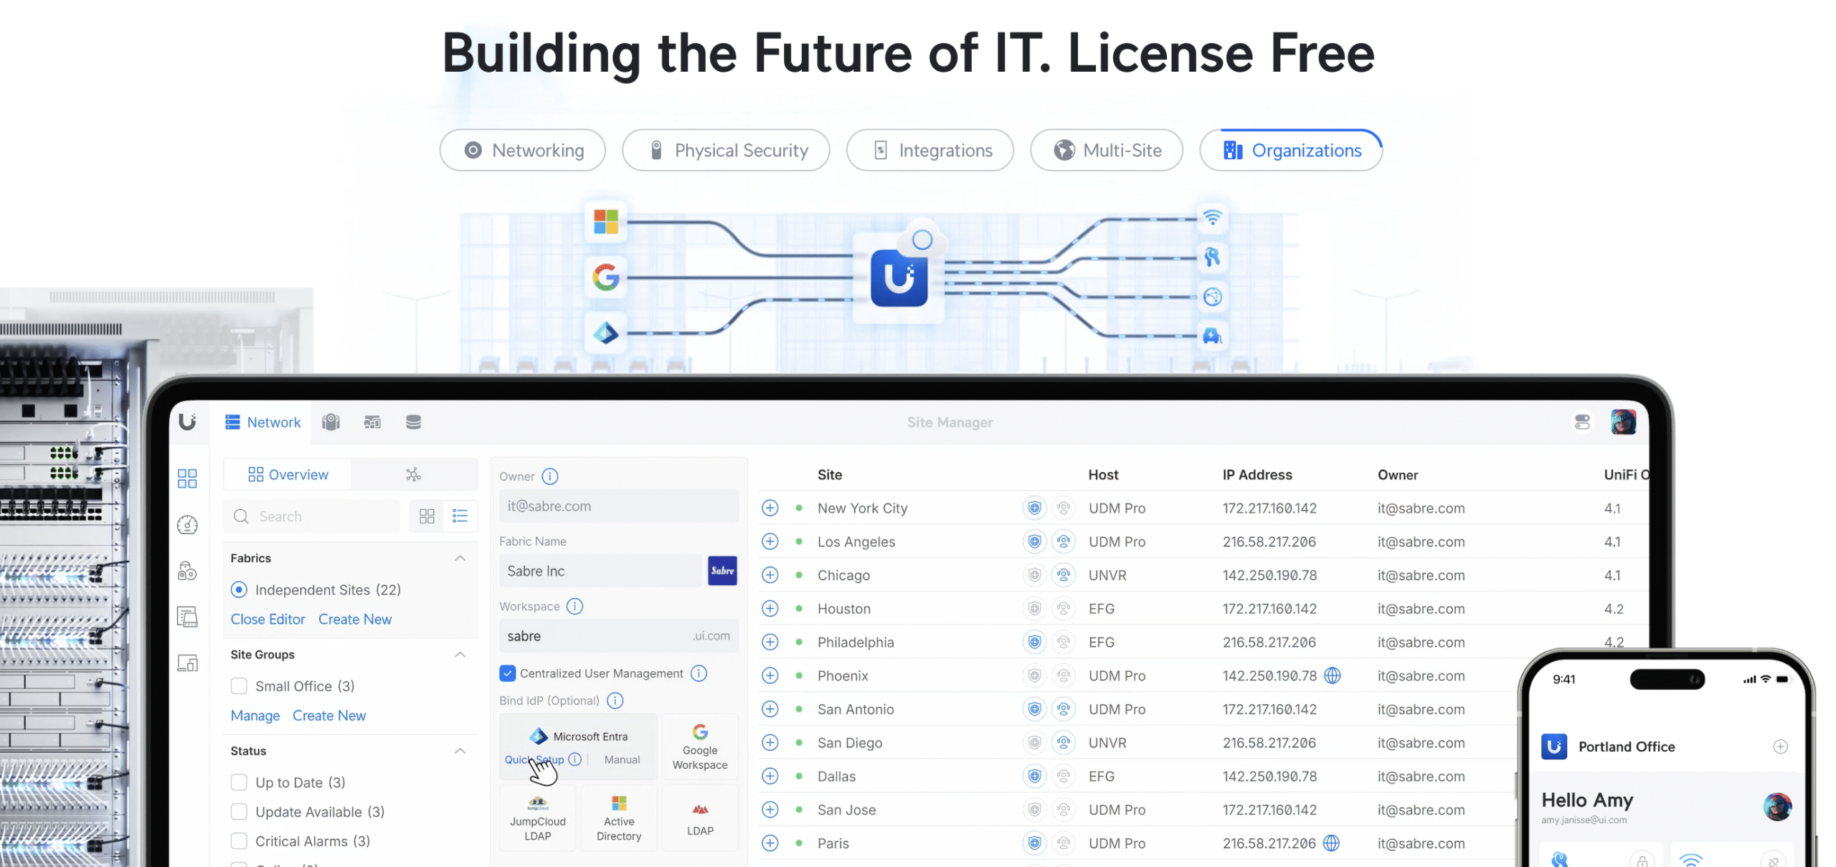Click the topology icon tab beside Overview
Image resolution: width=1836 pixels, height=867 pixels.
(x=413, y=475)
